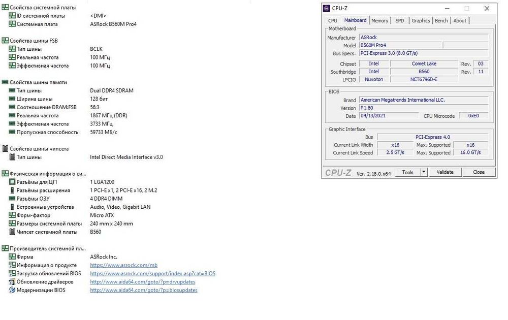Open the aida64 biosupdates link

click(x=144, y=290)
